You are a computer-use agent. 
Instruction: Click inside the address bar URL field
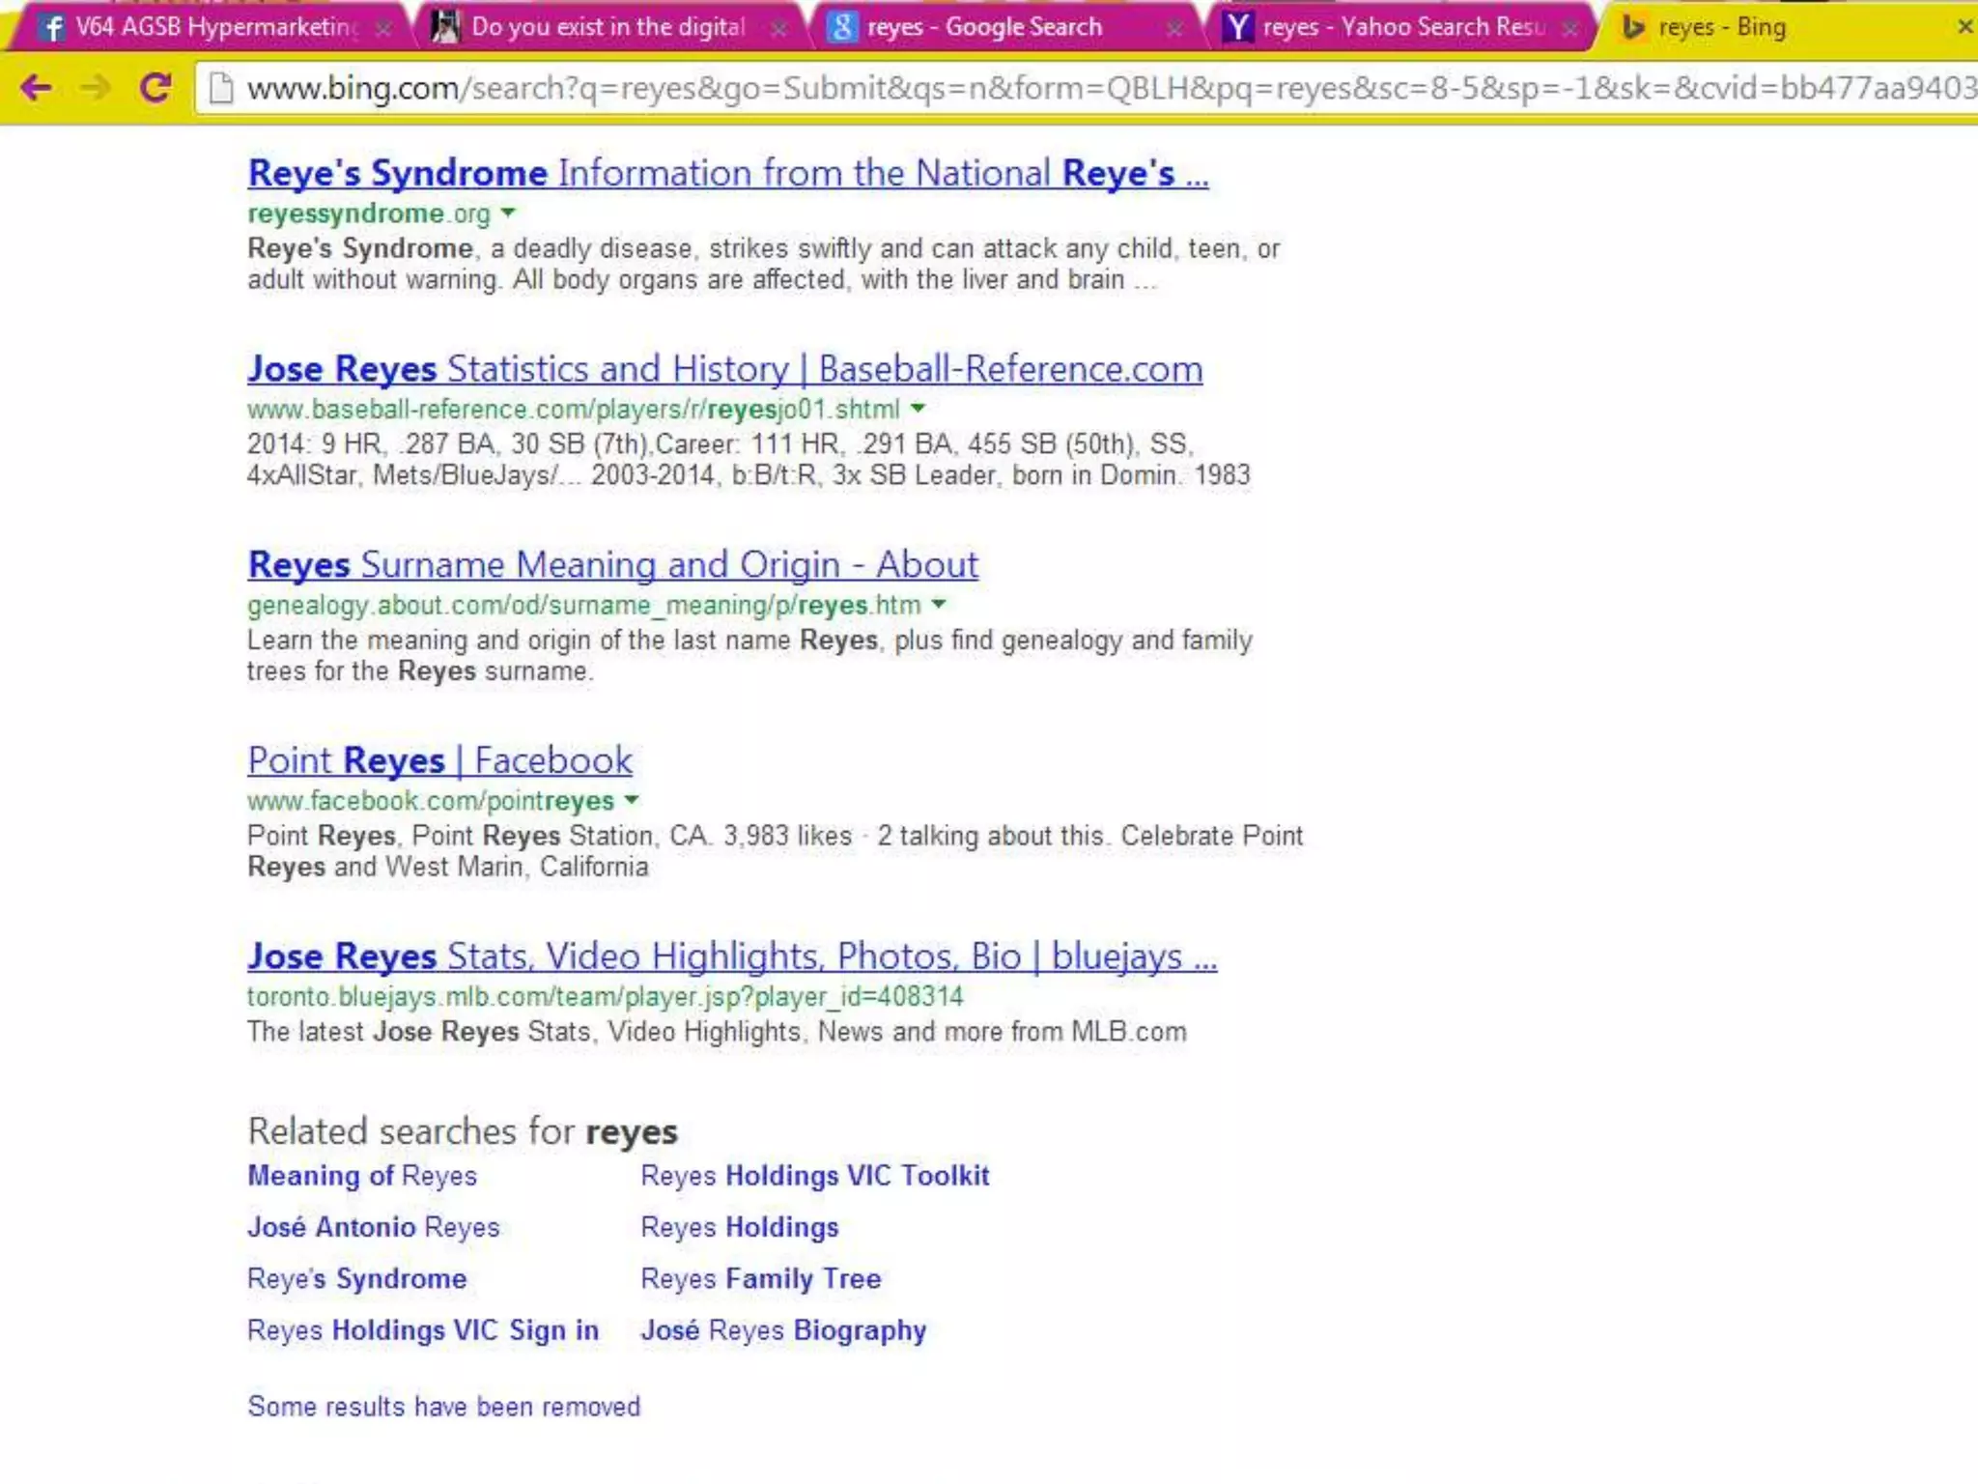1062,88
